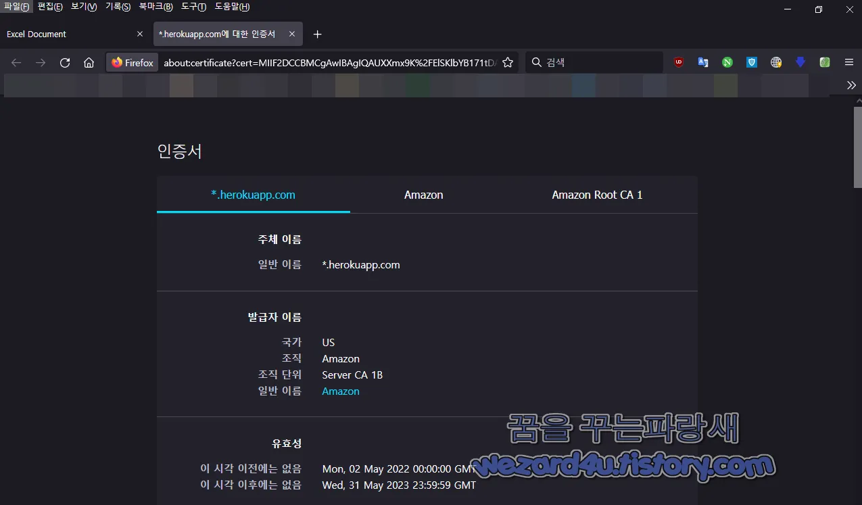Click the 발급자 이름 section heading

275,317
